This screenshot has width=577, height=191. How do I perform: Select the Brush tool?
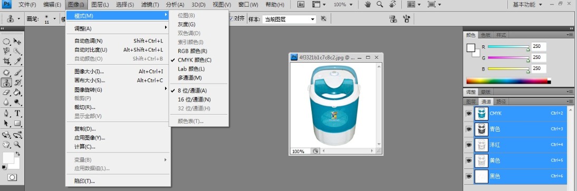17,73
